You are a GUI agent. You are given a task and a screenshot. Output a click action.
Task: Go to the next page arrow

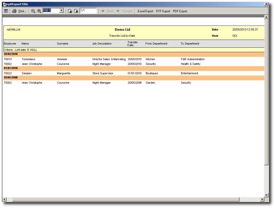[76, 11]
